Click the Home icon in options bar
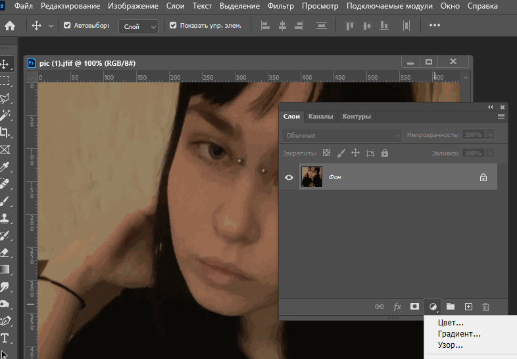This screenshot has height=359, width=517. pyautogui.click(x=10, y=26)
